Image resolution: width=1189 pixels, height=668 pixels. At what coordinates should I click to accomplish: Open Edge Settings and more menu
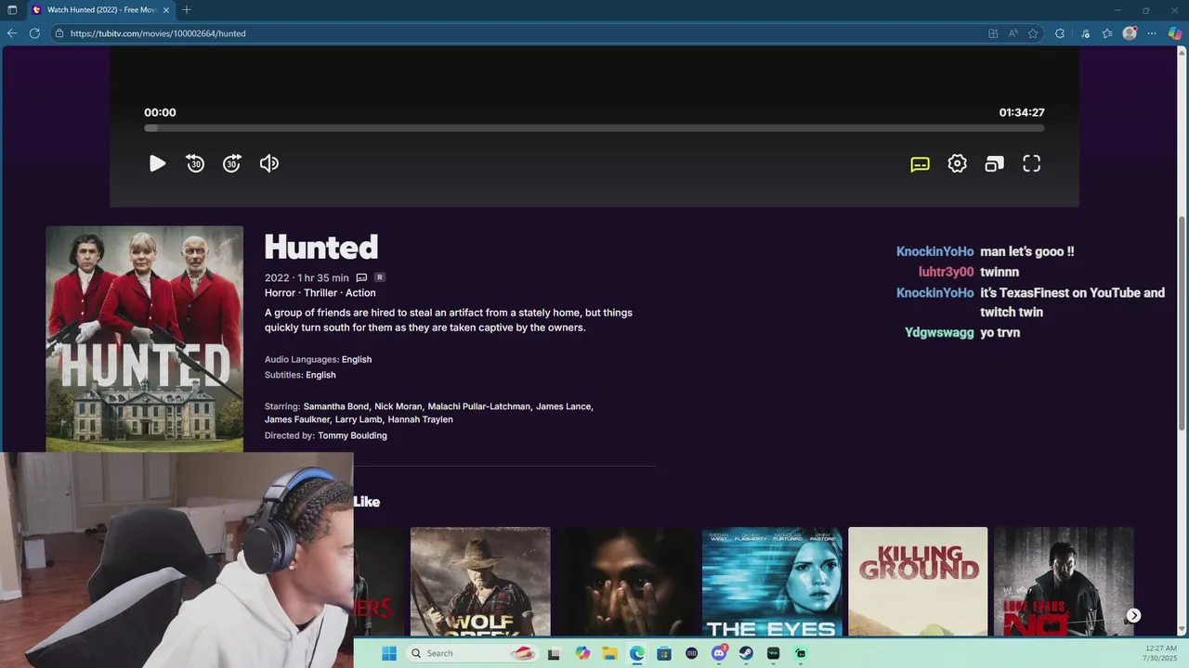click(x=1152, y=33)
